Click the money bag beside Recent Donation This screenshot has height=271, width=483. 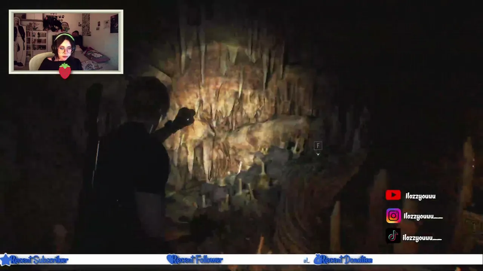[x=318, y=259]
